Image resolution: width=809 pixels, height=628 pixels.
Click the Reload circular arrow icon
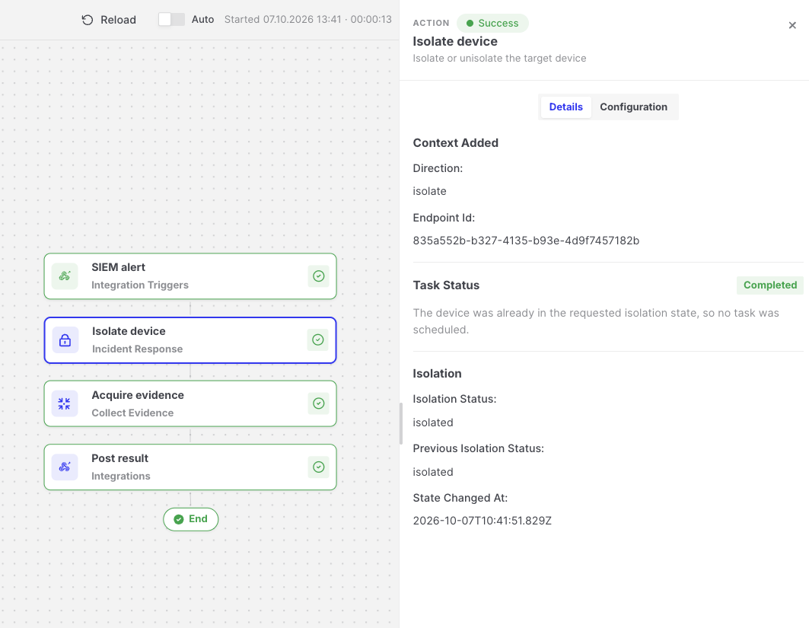click(x=88, y=20)
